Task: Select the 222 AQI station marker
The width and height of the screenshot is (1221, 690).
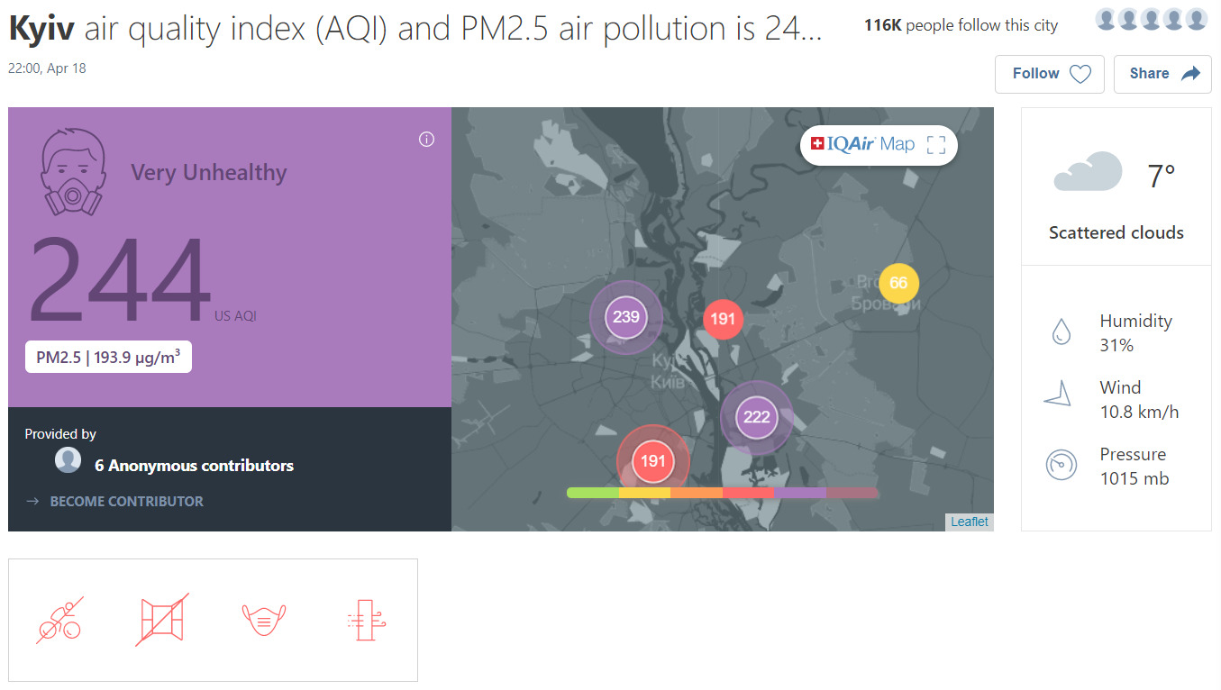Action: [x=756, y=417]
